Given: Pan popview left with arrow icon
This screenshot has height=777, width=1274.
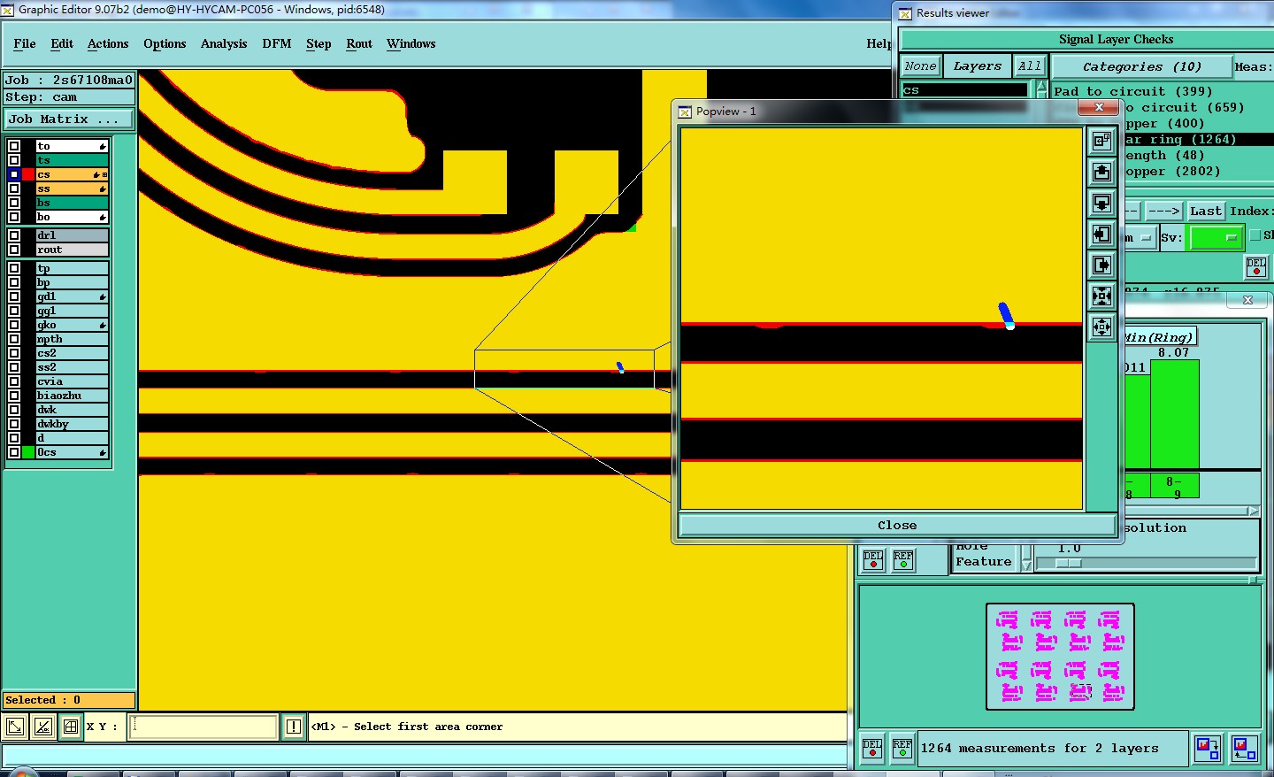Looking at the screenshot, I should coord(1101,234).
